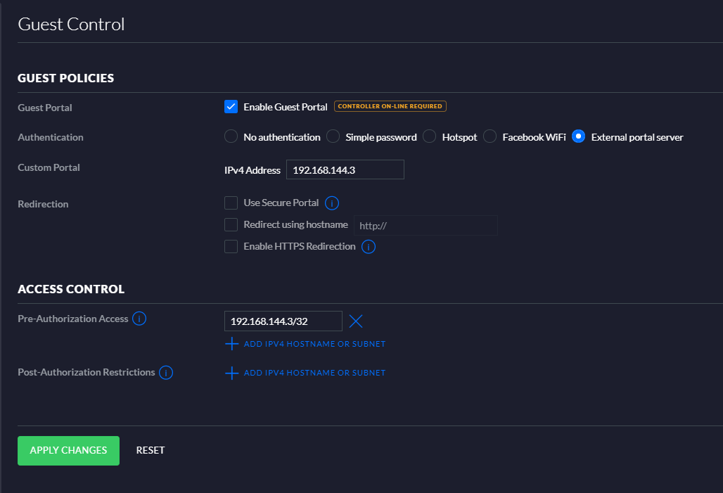
Task: Switch authentication to Hotspot
Action: pos(428,136)
